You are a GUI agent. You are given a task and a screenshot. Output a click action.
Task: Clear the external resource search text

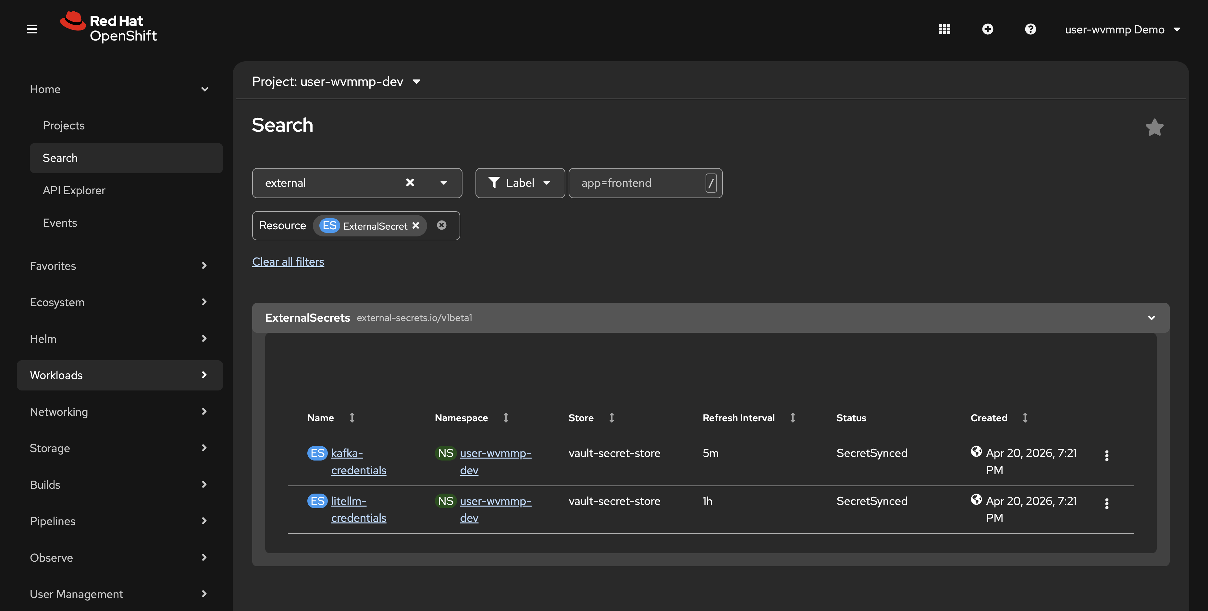[410, 183]
